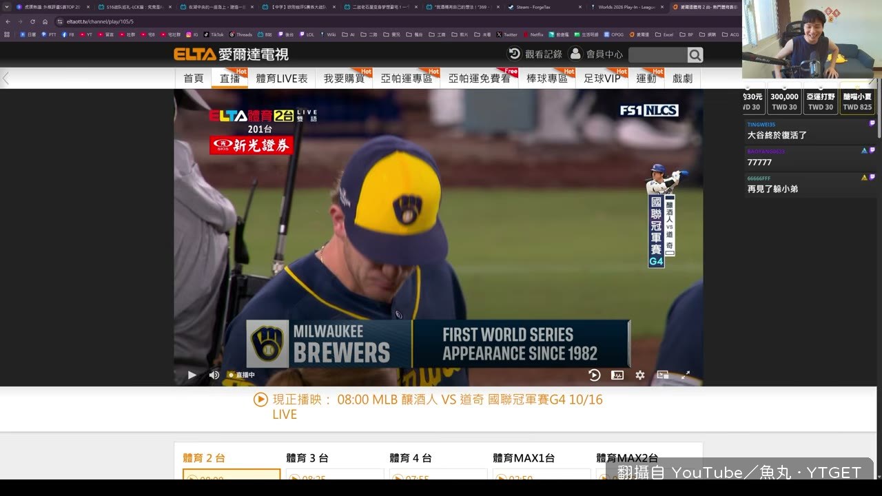Image resolution: width=882 pixels, height=496 pixels.
Task: Select the 首頁 navigation tab
Action: 194,79
